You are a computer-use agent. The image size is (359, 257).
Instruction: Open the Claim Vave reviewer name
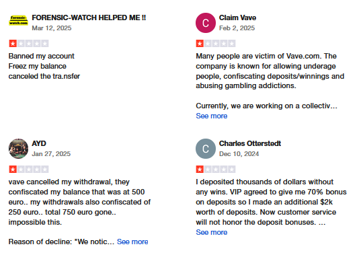(x=237, y=17)
